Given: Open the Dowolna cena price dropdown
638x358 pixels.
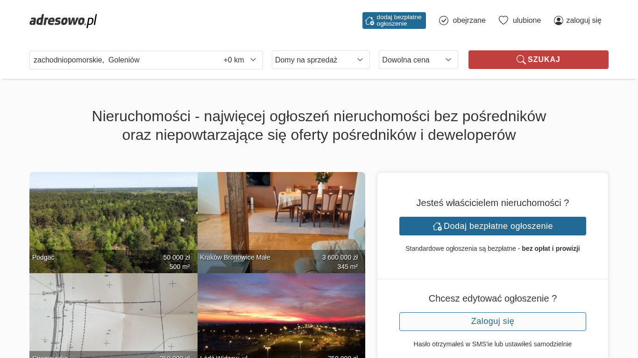Looking at the screenshot, I should (x=418, y=60).
